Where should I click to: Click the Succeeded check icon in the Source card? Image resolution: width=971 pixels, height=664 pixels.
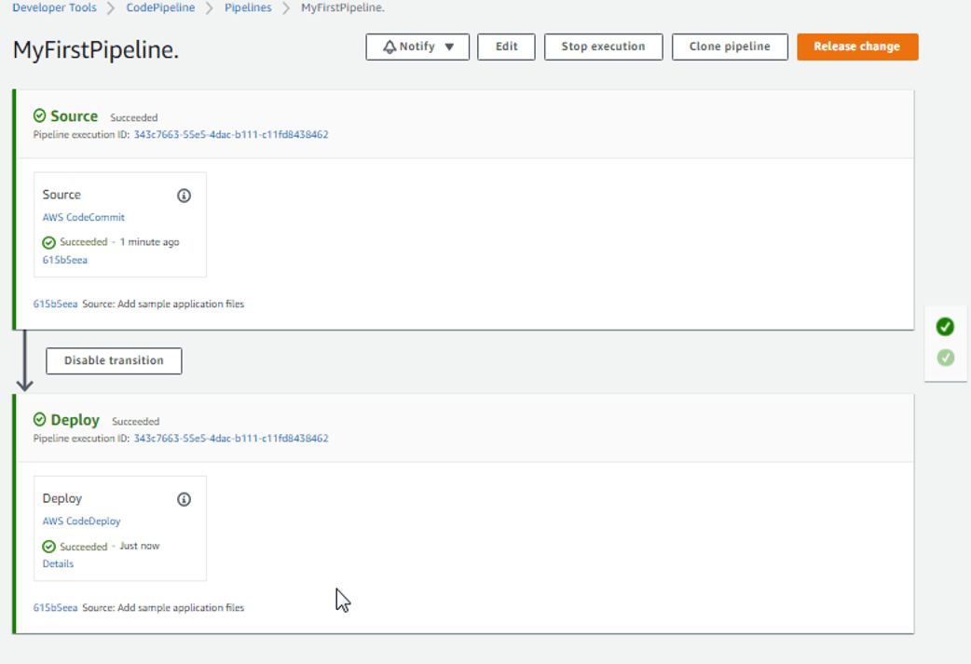tap(48, 242)
